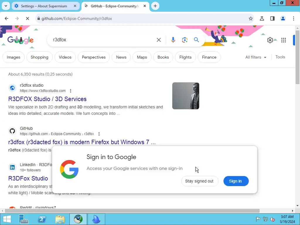Filter results by Maps

point(142,57)
